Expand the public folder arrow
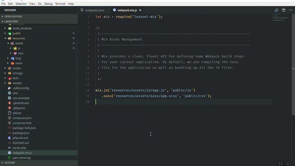Screen dimensions: 295x166 coord(5,33)
